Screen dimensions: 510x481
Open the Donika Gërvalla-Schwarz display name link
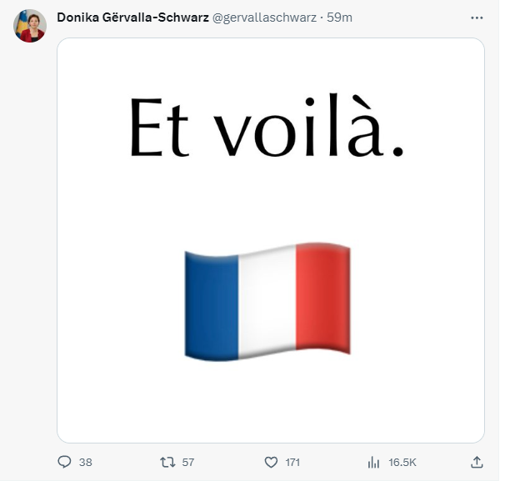[132, 18]
